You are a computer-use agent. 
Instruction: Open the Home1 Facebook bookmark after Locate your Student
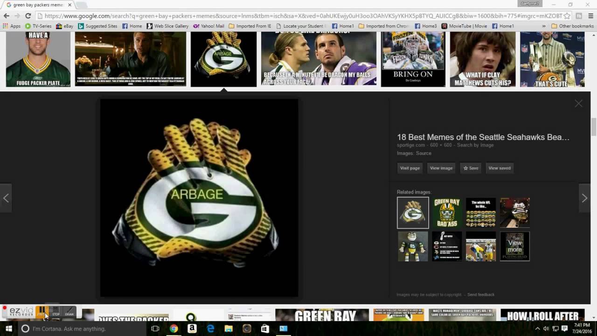(343, 26)
